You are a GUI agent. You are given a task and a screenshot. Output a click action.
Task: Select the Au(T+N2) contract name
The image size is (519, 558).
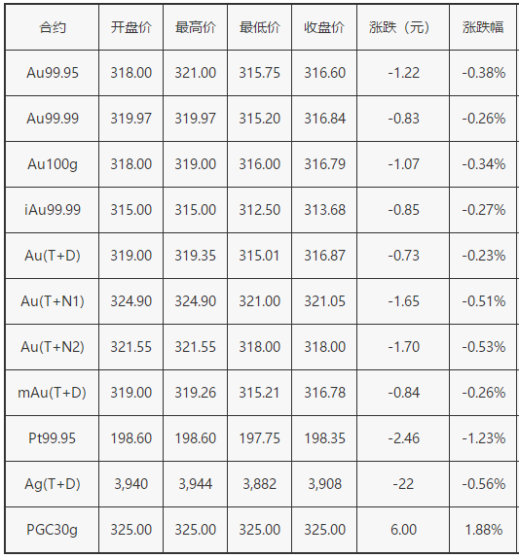click(x=53, y=347)
